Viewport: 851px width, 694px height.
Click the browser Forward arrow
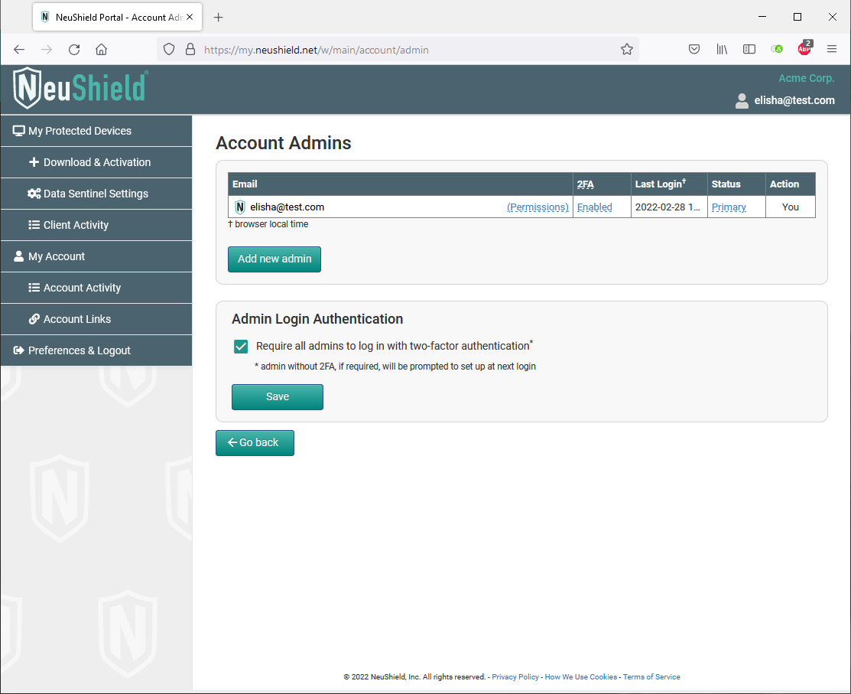point(47,50)
